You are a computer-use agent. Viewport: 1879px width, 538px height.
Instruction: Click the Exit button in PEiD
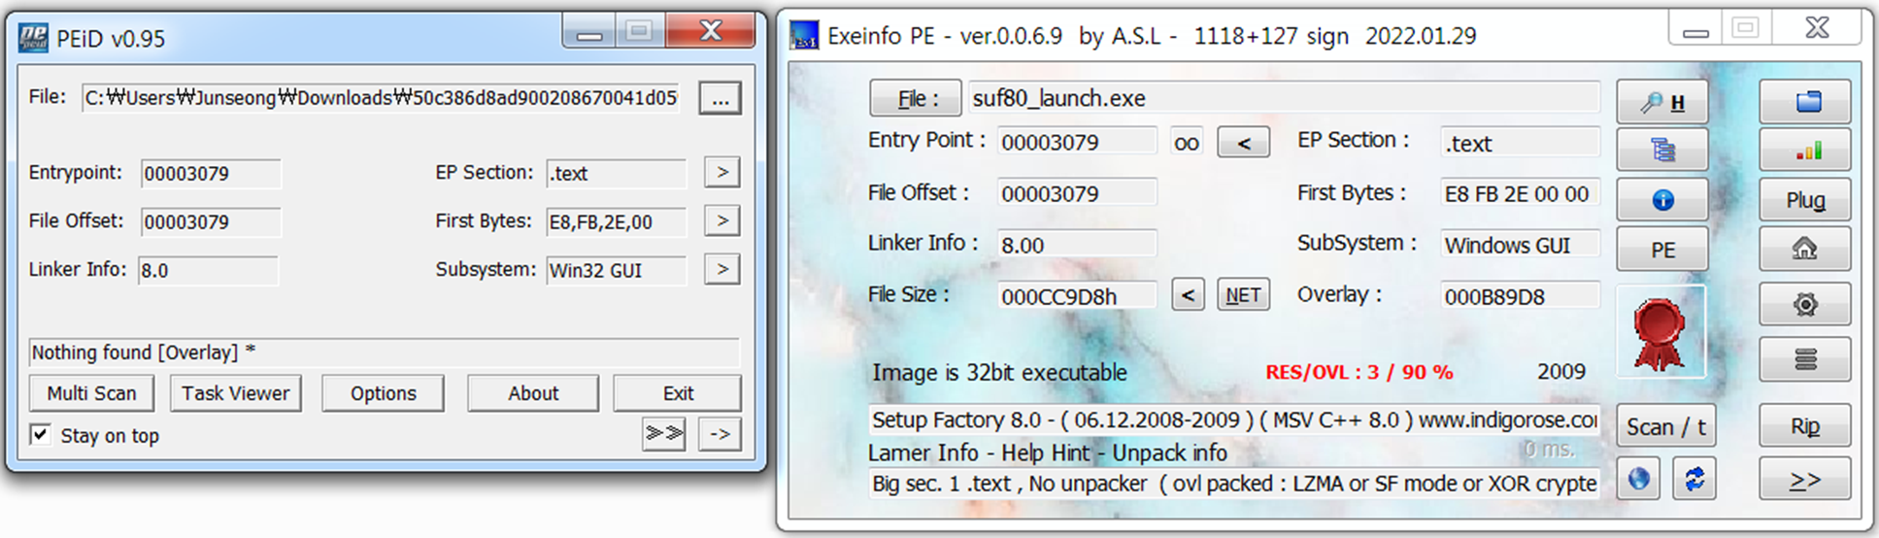coord(678,393)
